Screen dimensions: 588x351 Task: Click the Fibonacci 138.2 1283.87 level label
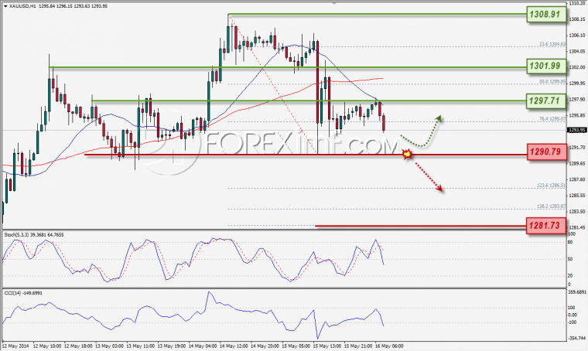[x=551, y=206]
